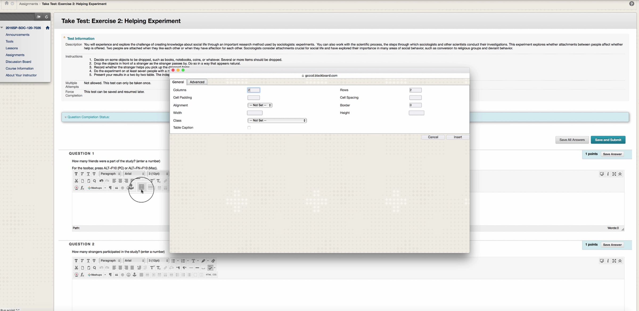Toggle Italic in Question 2 toolbar
Screen dimensions: 639x311
pyautogui.click(x=82, y=261)
